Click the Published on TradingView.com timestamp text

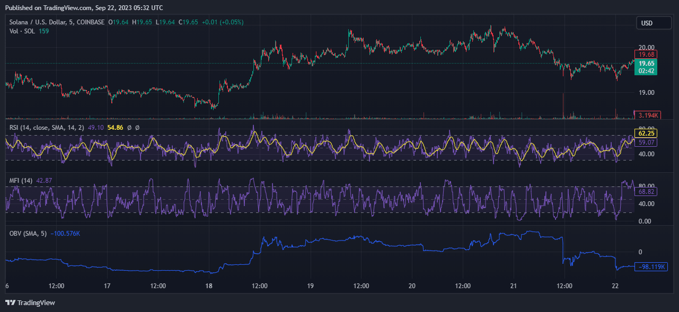tap(84, 8)
